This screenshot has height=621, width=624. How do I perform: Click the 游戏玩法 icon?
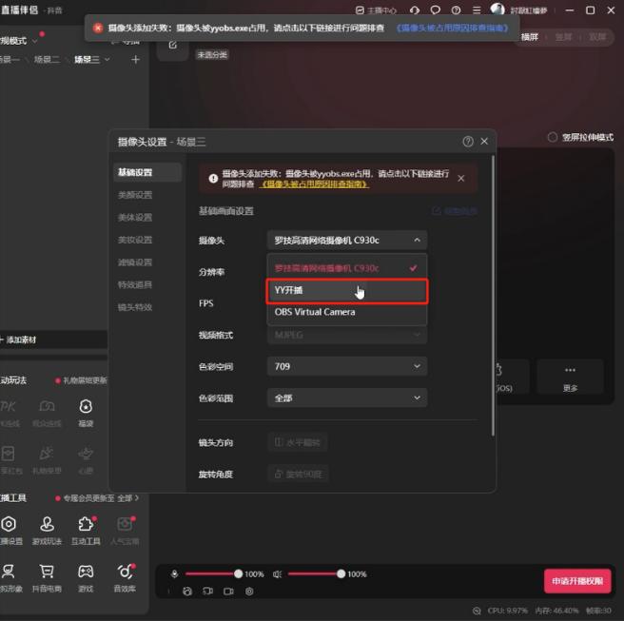click(46, 529)
